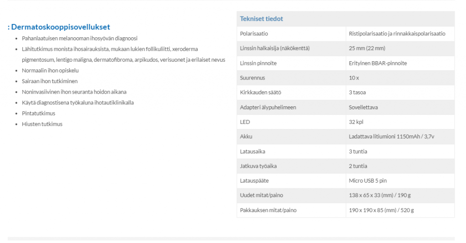
Task: Click the Kirkkauden säätö row label
Action: click(x=260, y=93)
